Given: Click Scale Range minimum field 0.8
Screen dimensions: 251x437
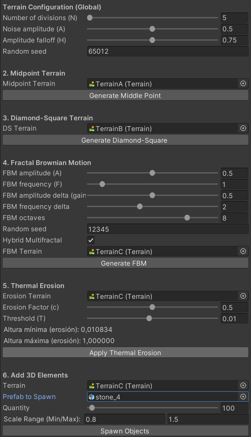Looking at the screenshot, I should [125, 419].
